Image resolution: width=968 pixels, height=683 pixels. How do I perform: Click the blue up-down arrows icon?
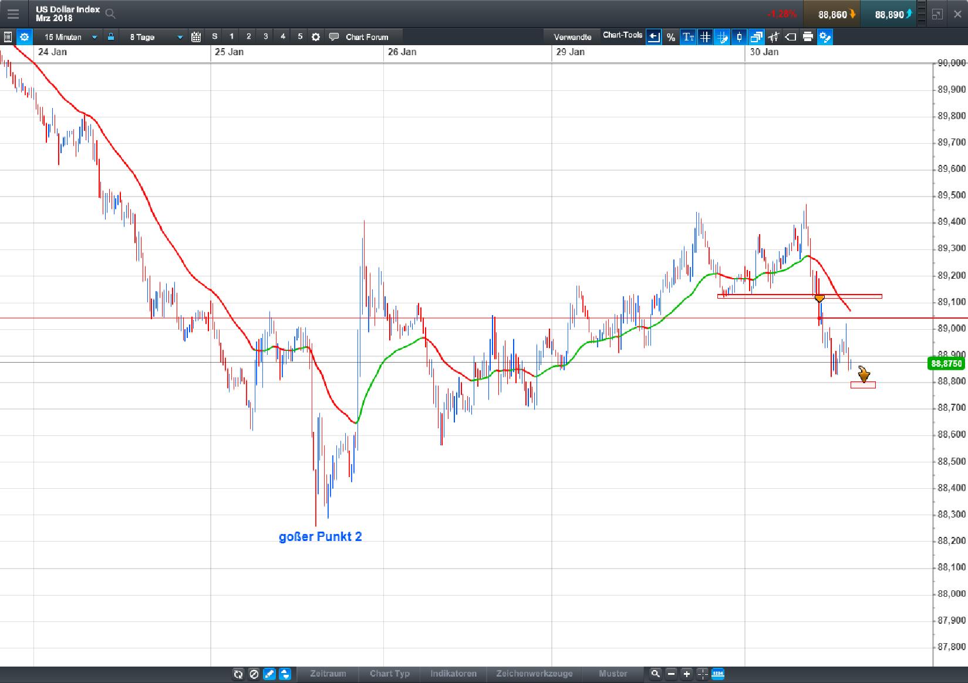(x=285, y=674)
